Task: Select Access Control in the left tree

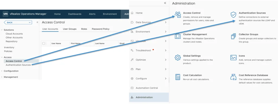Action: tap(14, 61)
